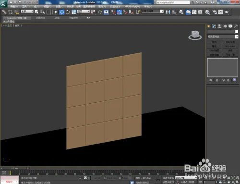240x184 pixels.
Task: Open the Rendered Frame Window icon
Action: [x=220, y=12]
